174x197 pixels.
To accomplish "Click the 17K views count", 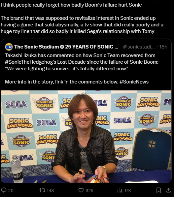I will 127,190.
